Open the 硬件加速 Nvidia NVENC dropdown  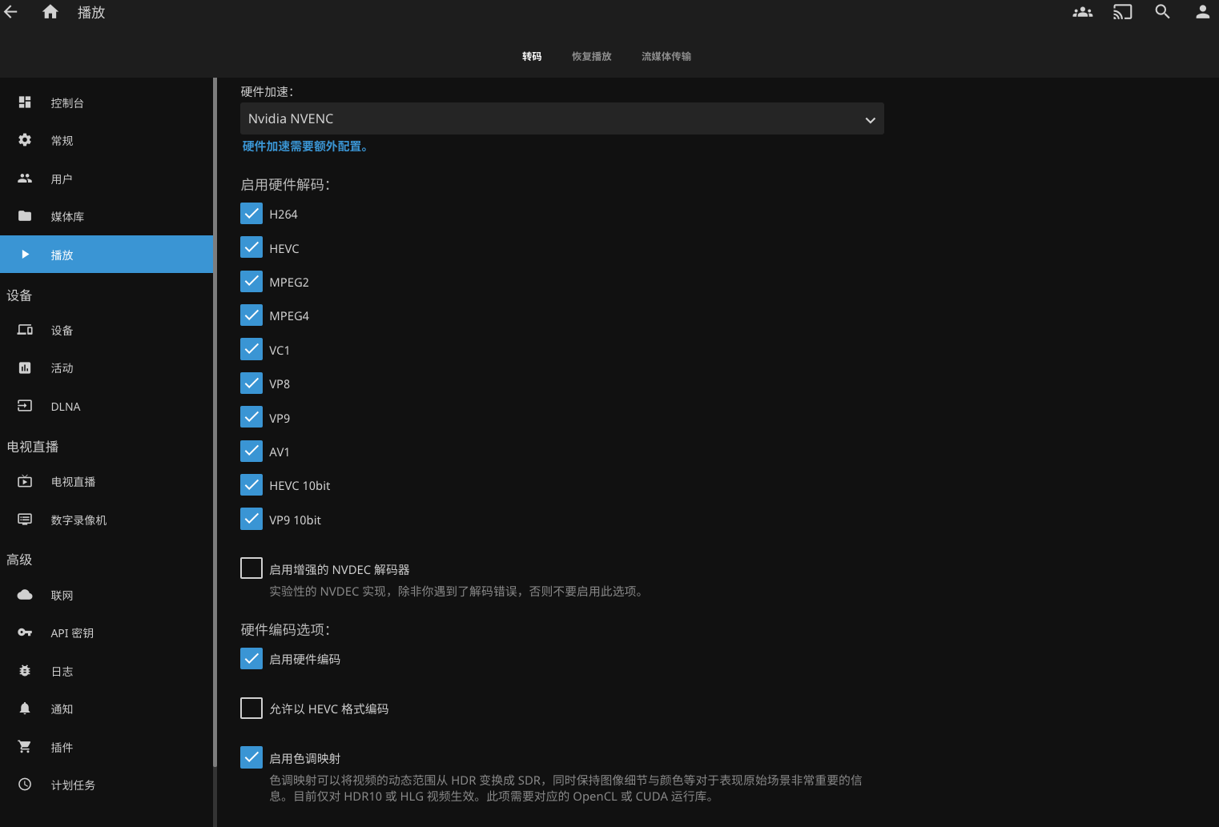pos(562,118)
